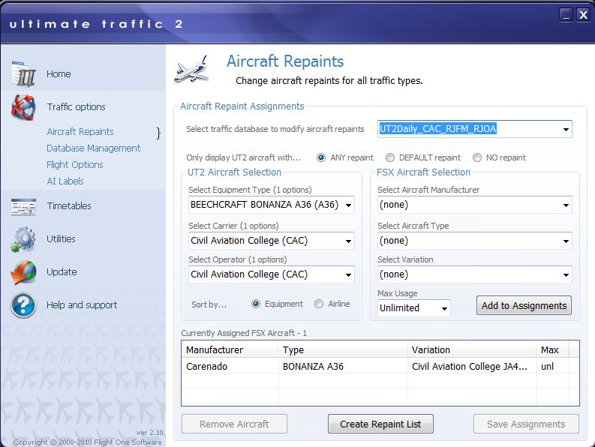Select the NO repaint radio button
Image resolution: width=595 pixels, height=447 pixels.
click(477, 157)
